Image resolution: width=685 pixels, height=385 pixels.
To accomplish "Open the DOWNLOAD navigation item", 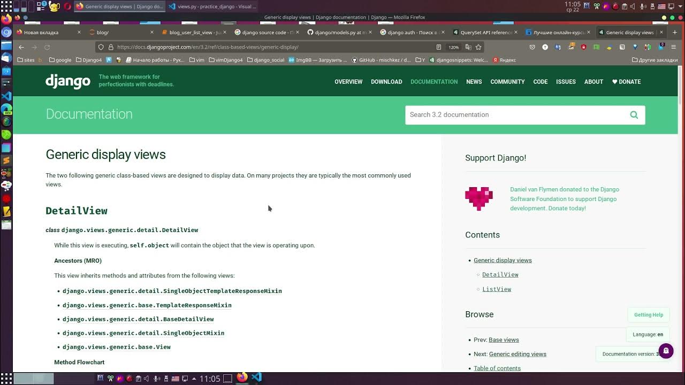I will [x=386, y=82].
